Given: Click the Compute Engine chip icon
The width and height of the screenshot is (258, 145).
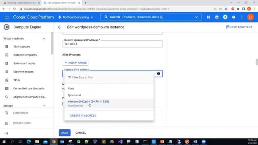Looking at the screenshot, I should point(6,27).
